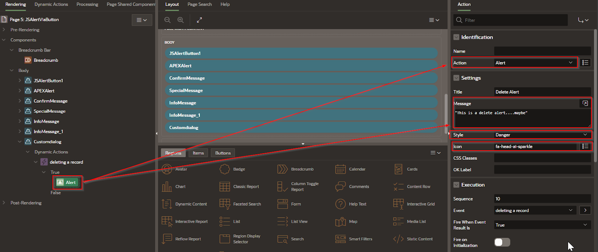Image resolution: width=598 pixels, height=252 pixels.
Task: Open the Message code editor popup icon
Action: (585, 103)
